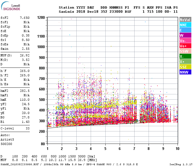Select the RSF program label
The image size is (193, 166).
128,12
